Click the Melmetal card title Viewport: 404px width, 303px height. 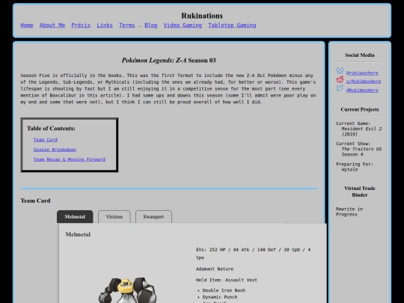tap(78, 234)
